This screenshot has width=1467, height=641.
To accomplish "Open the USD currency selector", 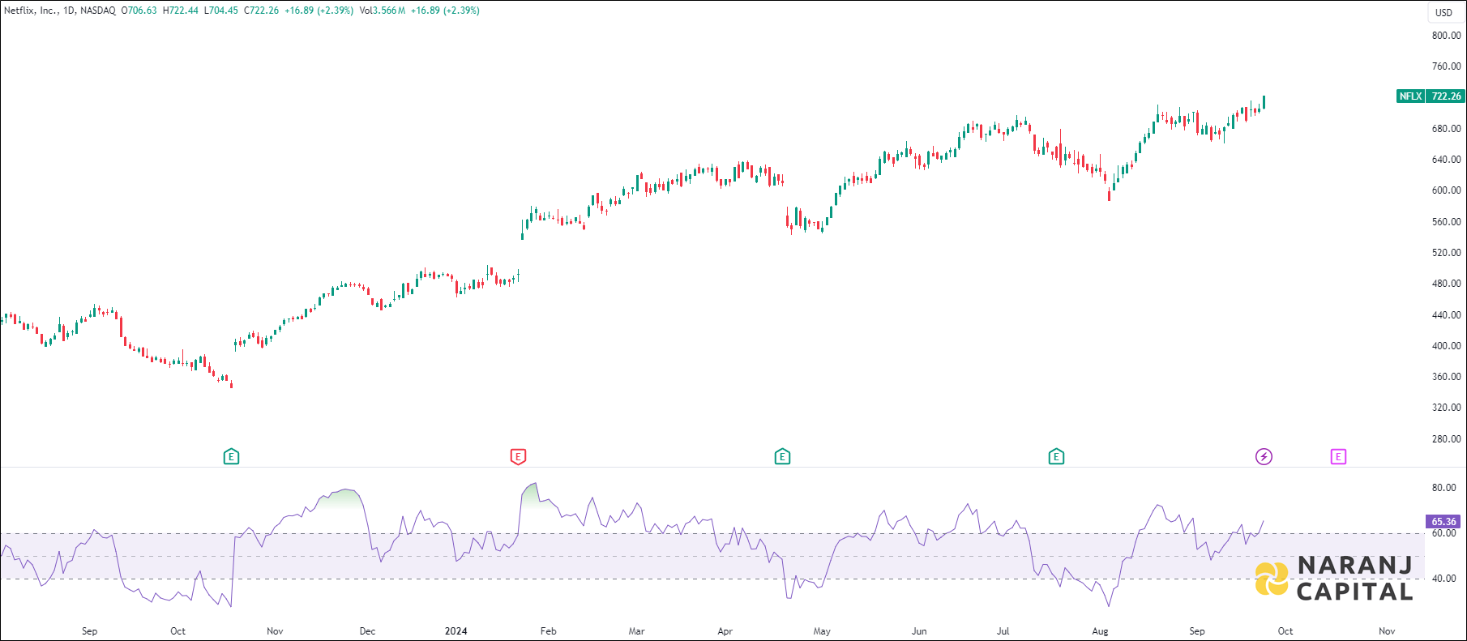I will (x=1444, y=12).
